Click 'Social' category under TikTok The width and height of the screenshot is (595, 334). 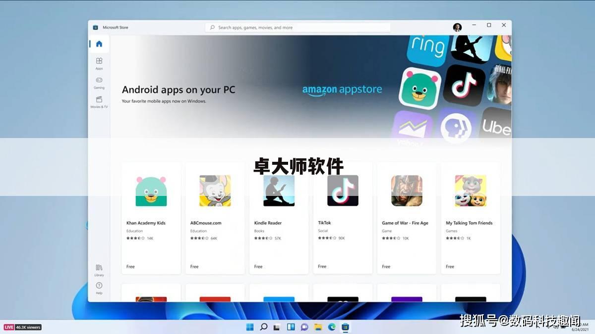323,231
